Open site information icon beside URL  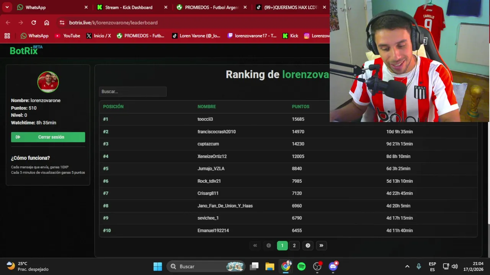(62, 23)
